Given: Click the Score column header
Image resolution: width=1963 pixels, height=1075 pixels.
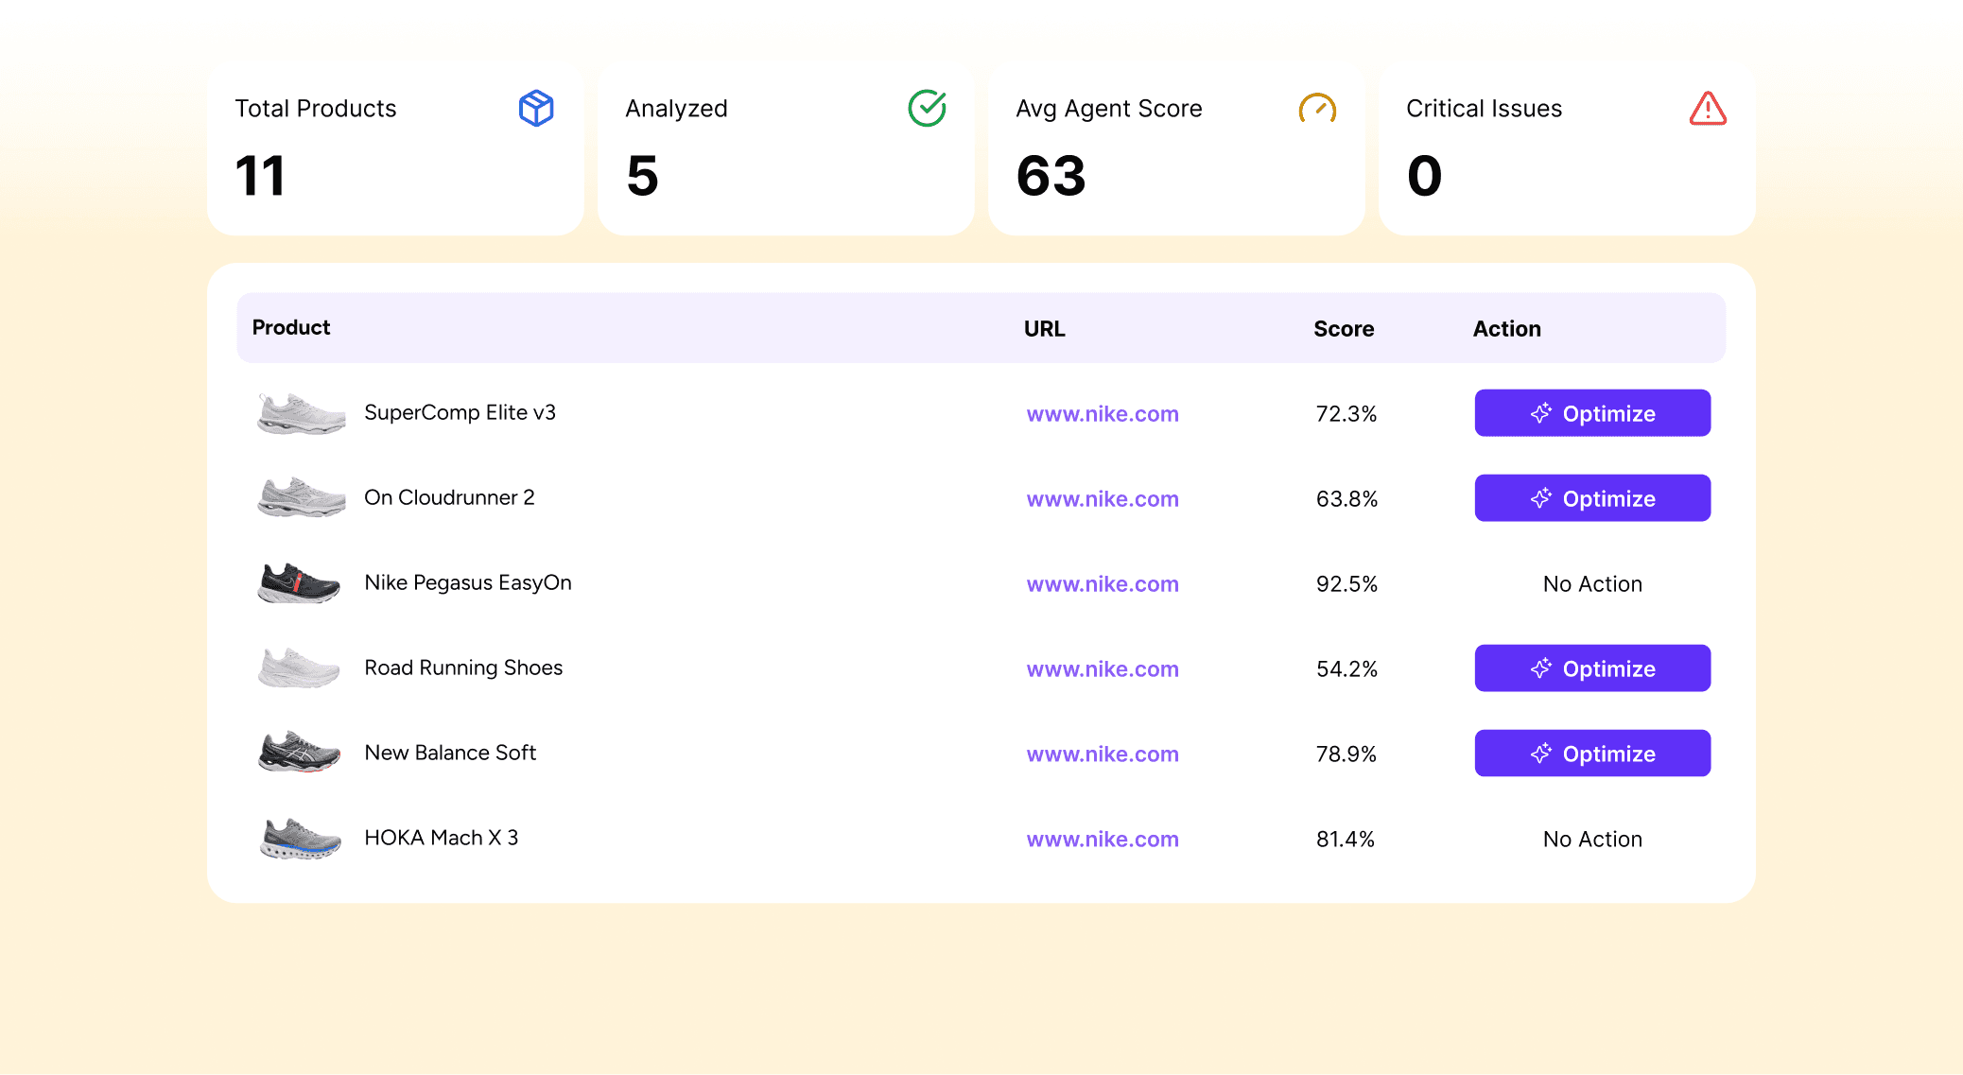Looking at the screenshot, I should coord(1343,329).
